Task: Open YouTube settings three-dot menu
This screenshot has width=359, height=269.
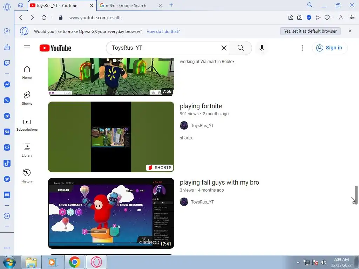Action: (302, 48)
